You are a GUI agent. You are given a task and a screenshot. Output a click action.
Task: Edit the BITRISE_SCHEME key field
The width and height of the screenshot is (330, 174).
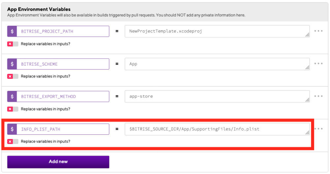tap(63, 64)
